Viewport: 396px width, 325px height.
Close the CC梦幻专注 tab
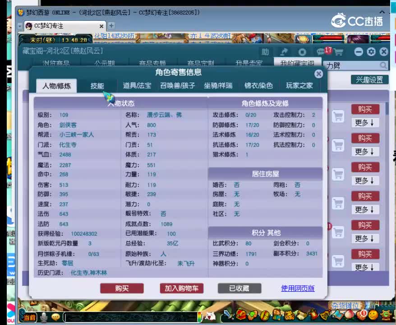coord(101,26)
